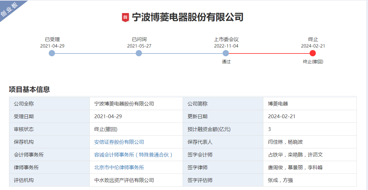Click the red 终止 timeline node dot
This screenshot has width=368, height=190.
(x=312, y=53)
